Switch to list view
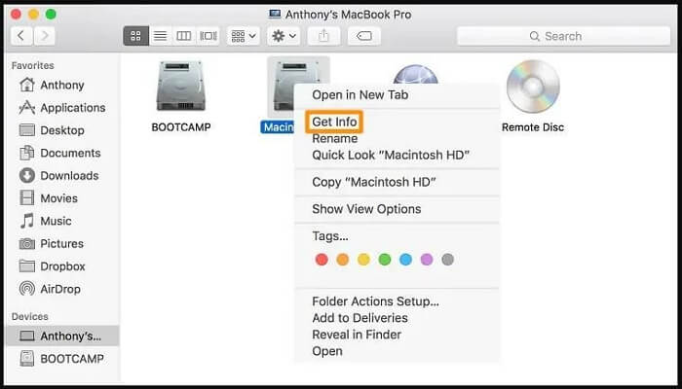682x389 pixels. coord(160,36)
